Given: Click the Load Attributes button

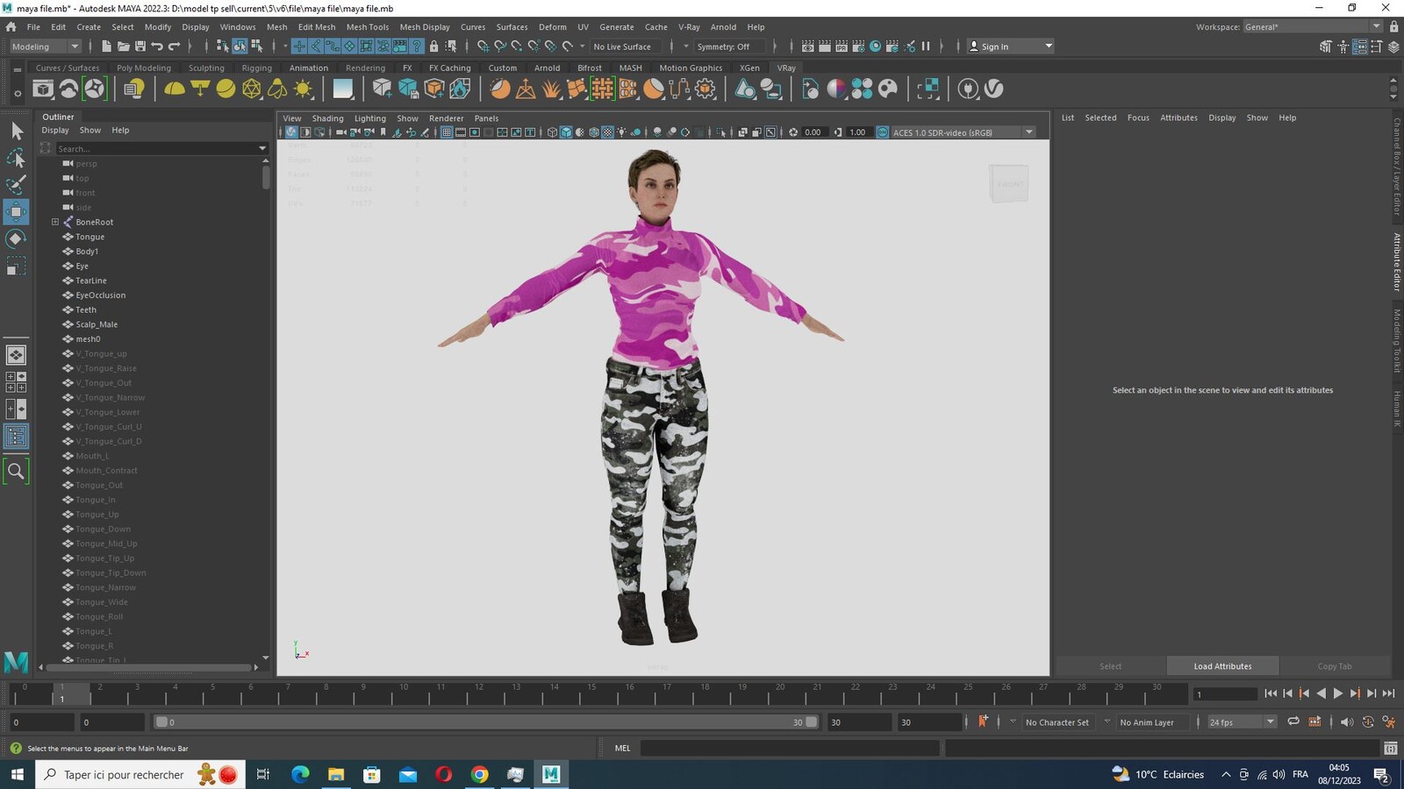Looking at the screenshot, I should point(1222,666).
